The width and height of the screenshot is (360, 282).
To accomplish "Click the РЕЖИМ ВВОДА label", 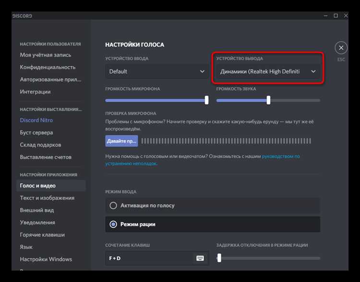I will coord(121,192).
